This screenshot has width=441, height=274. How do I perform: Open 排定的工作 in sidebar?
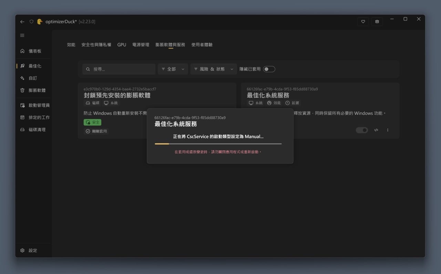coord(34,117)
